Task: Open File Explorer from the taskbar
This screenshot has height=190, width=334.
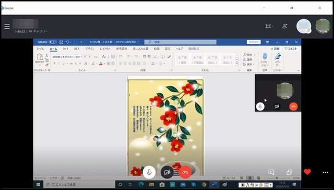Action: [151, 184]
